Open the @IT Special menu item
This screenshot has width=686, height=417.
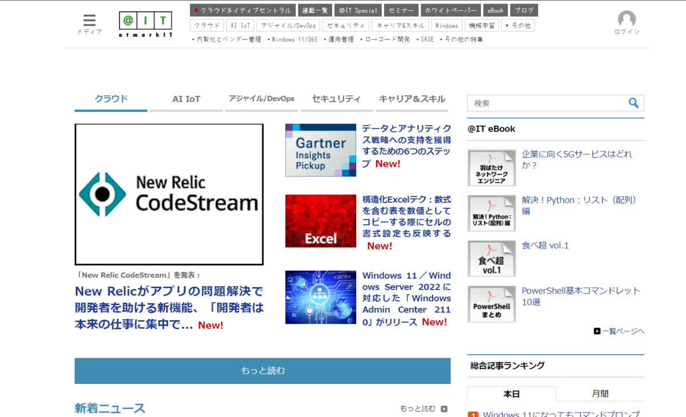pos(358,10)
